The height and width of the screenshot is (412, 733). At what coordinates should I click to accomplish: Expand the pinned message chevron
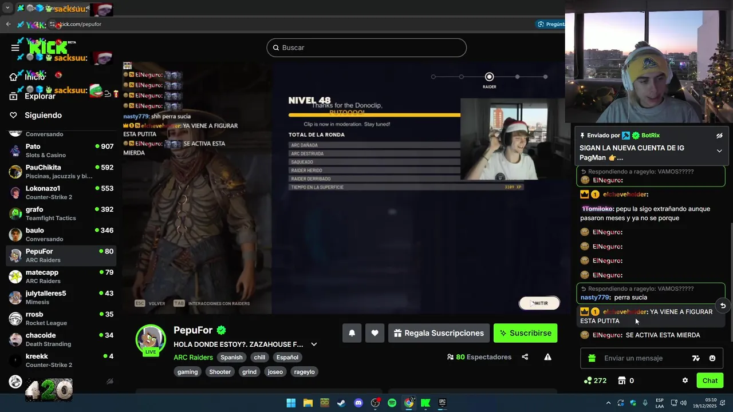[x=719, y=151]
